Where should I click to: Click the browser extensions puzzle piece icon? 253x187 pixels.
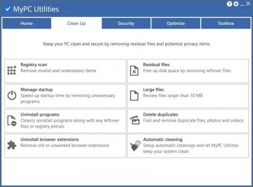click(x=12, y=145)
